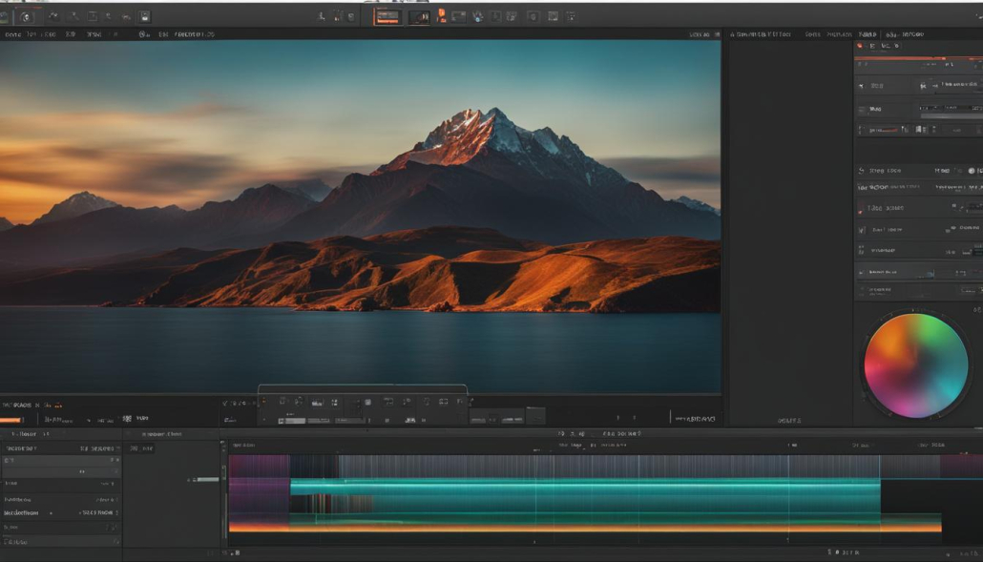The image size is (983, 562).
Task: Select the purple clip at the timeline start
Action: point(259,489)
